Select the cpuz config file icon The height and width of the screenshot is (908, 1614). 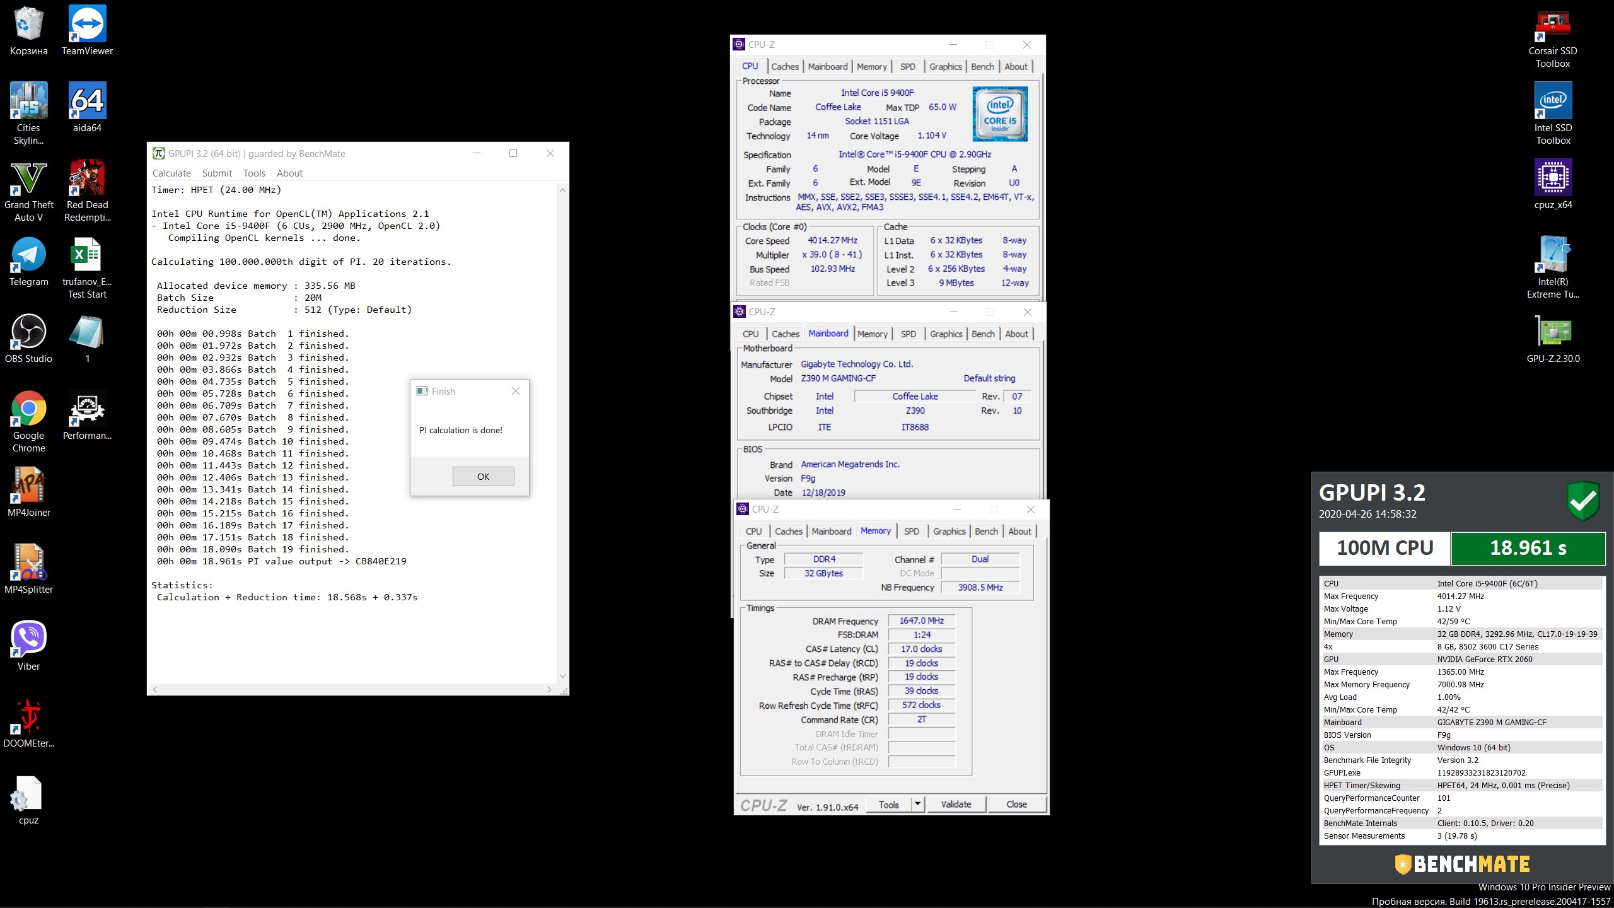point(28,800)
